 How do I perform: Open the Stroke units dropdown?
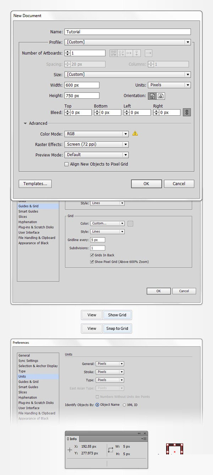[110, 372]
